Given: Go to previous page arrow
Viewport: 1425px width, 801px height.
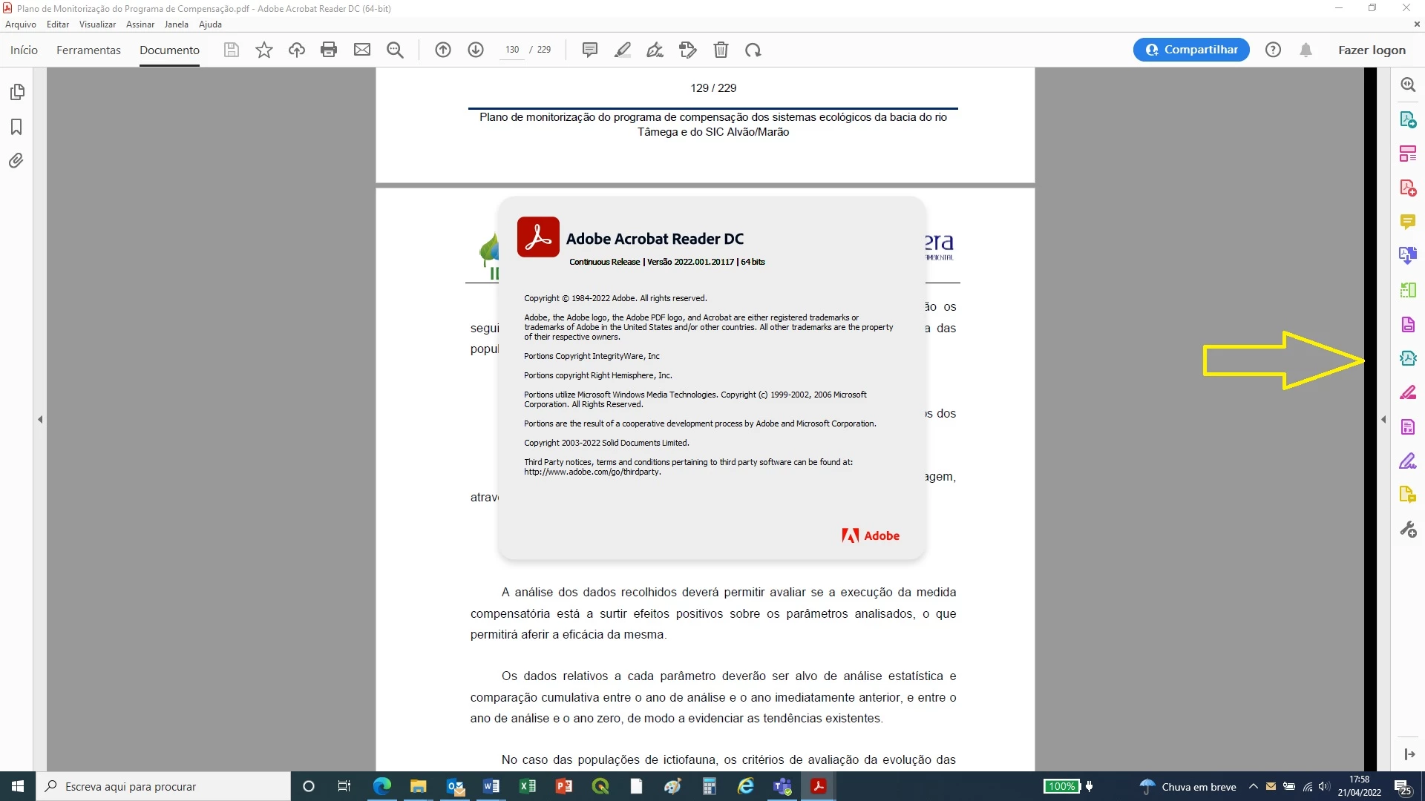Looking at the screenshot, I should coord(443,50).
